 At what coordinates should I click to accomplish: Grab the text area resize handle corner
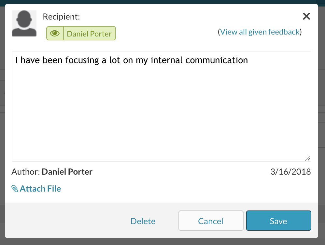click(x=308, y=158)
